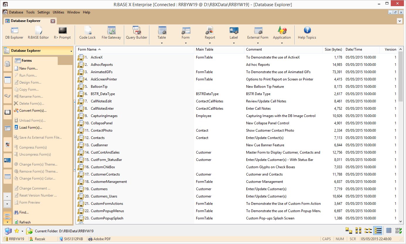Sort the list by Size (bytes) column
This screenshot has width=406, height=244.
(333, 49)
